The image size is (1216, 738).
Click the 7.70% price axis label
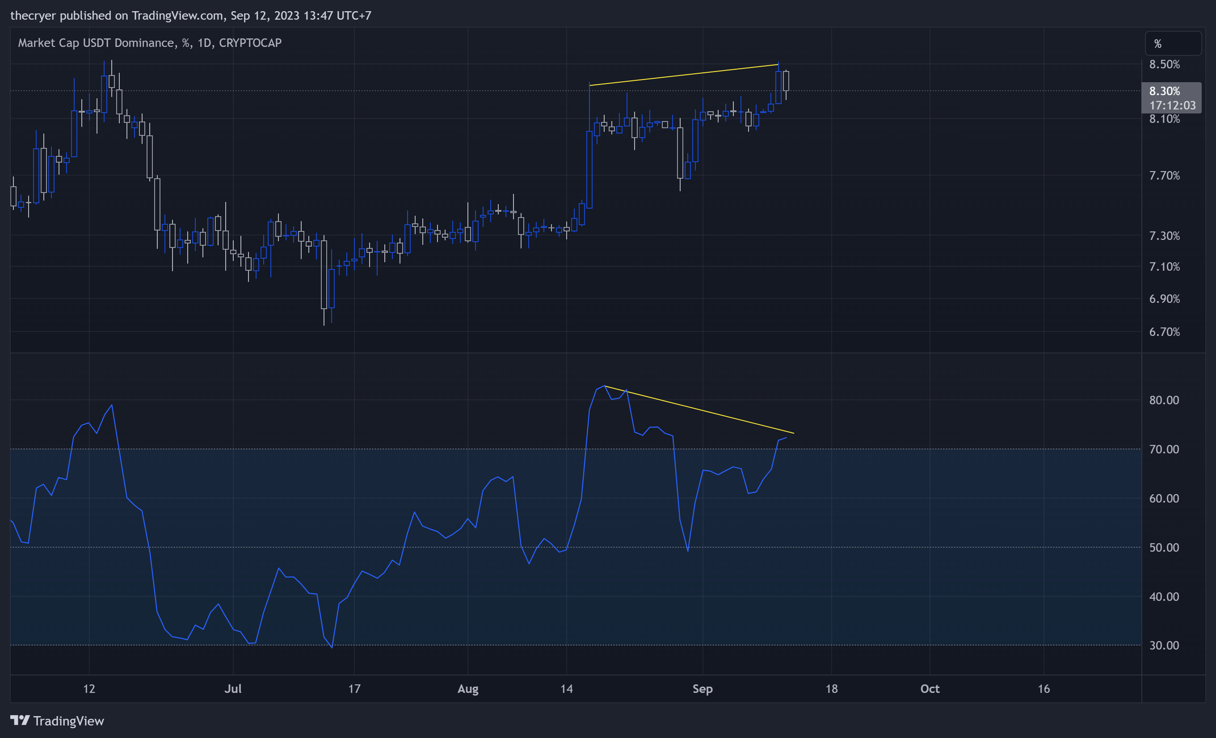point(1164,176)
